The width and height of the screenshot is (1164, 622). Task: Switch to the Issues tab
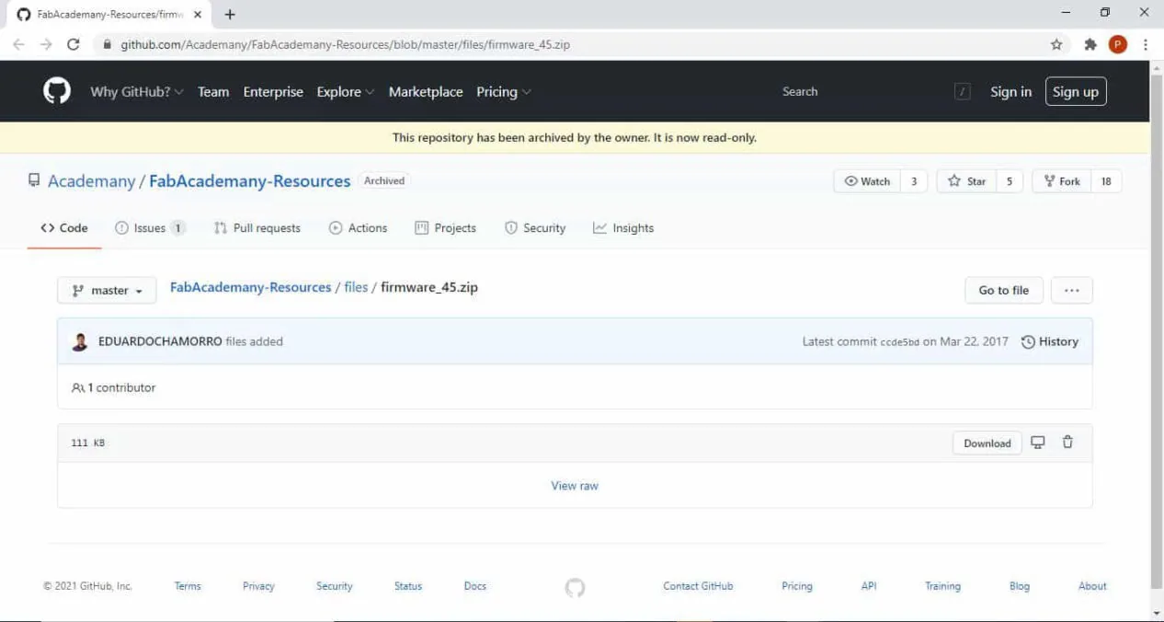pos(150,228)
